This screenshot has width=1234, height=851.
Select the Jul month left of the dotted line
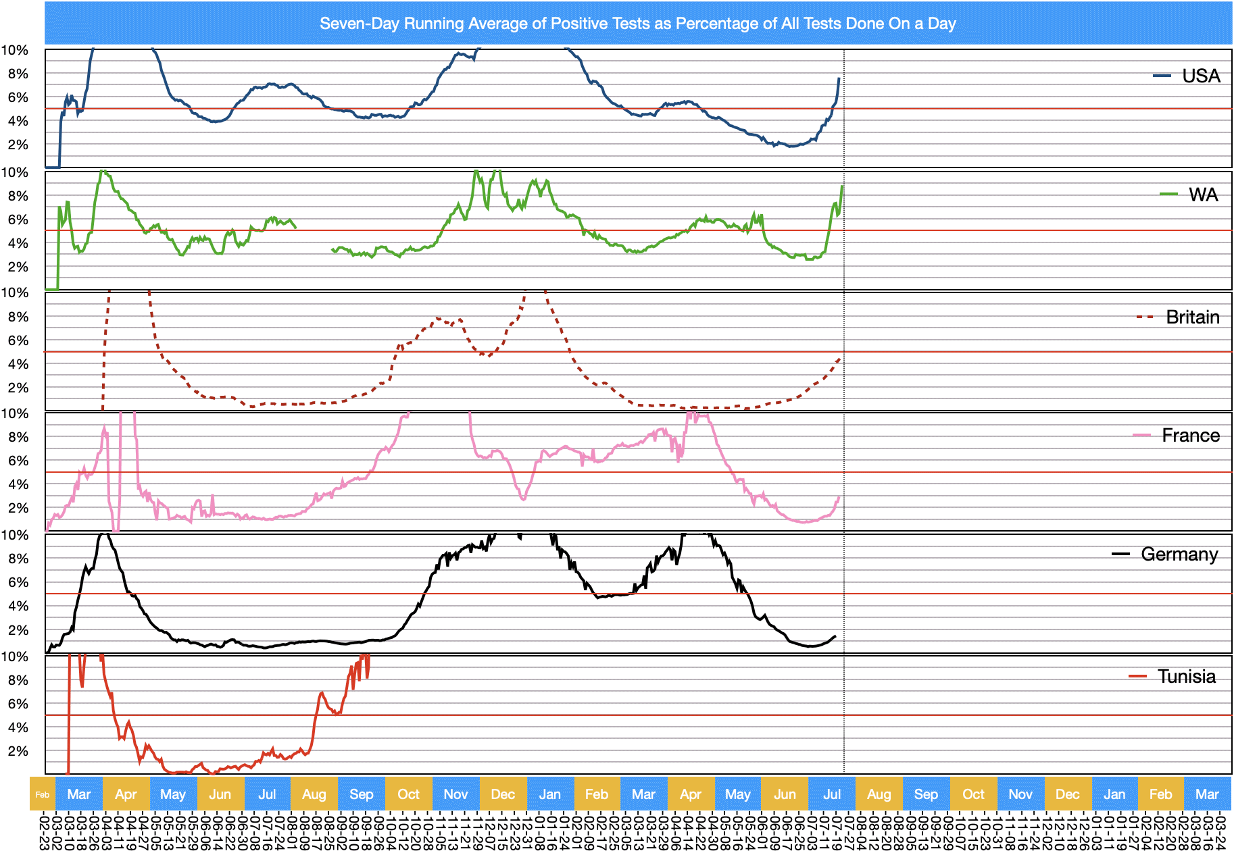pyautogui.click(x=832, y=794)
